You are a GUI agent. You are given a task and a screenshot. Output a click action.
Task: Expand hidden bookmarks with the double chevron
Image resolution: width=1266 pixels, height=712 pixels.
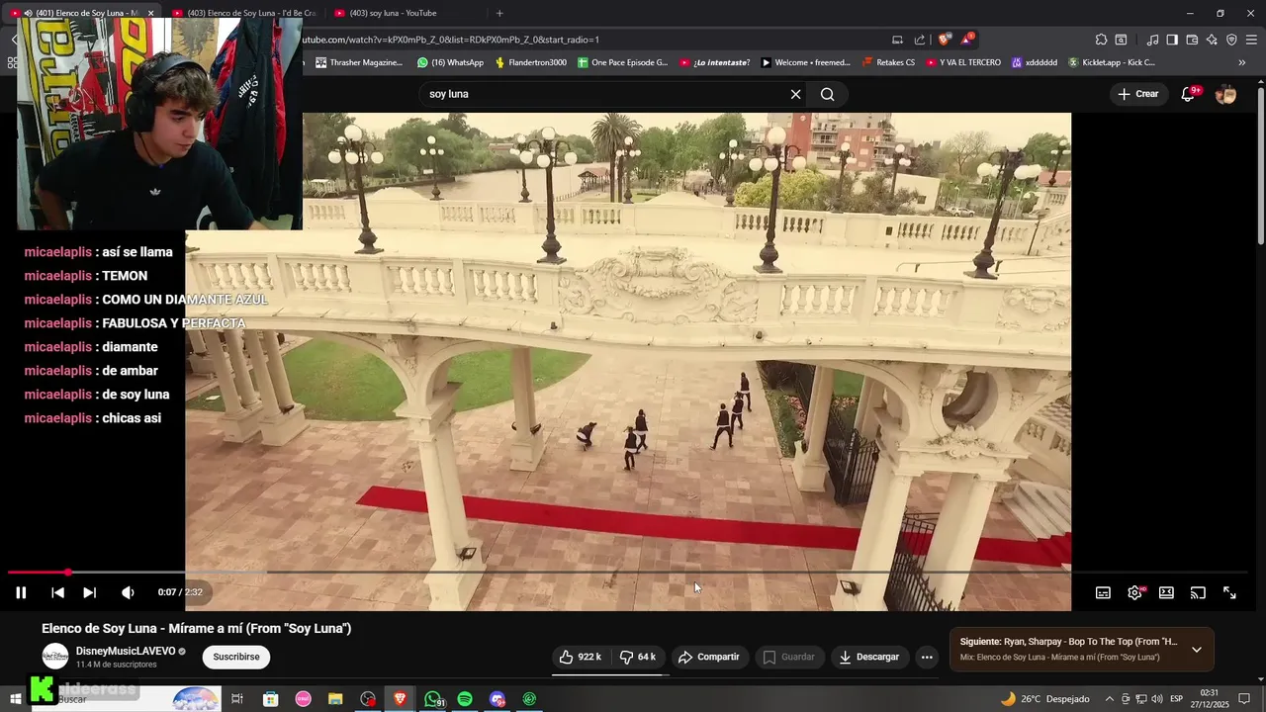point(1242,62)
